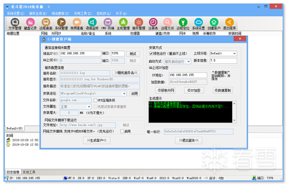
Task: Close the 创建客户端 dialog
Action: coord(240,38)
